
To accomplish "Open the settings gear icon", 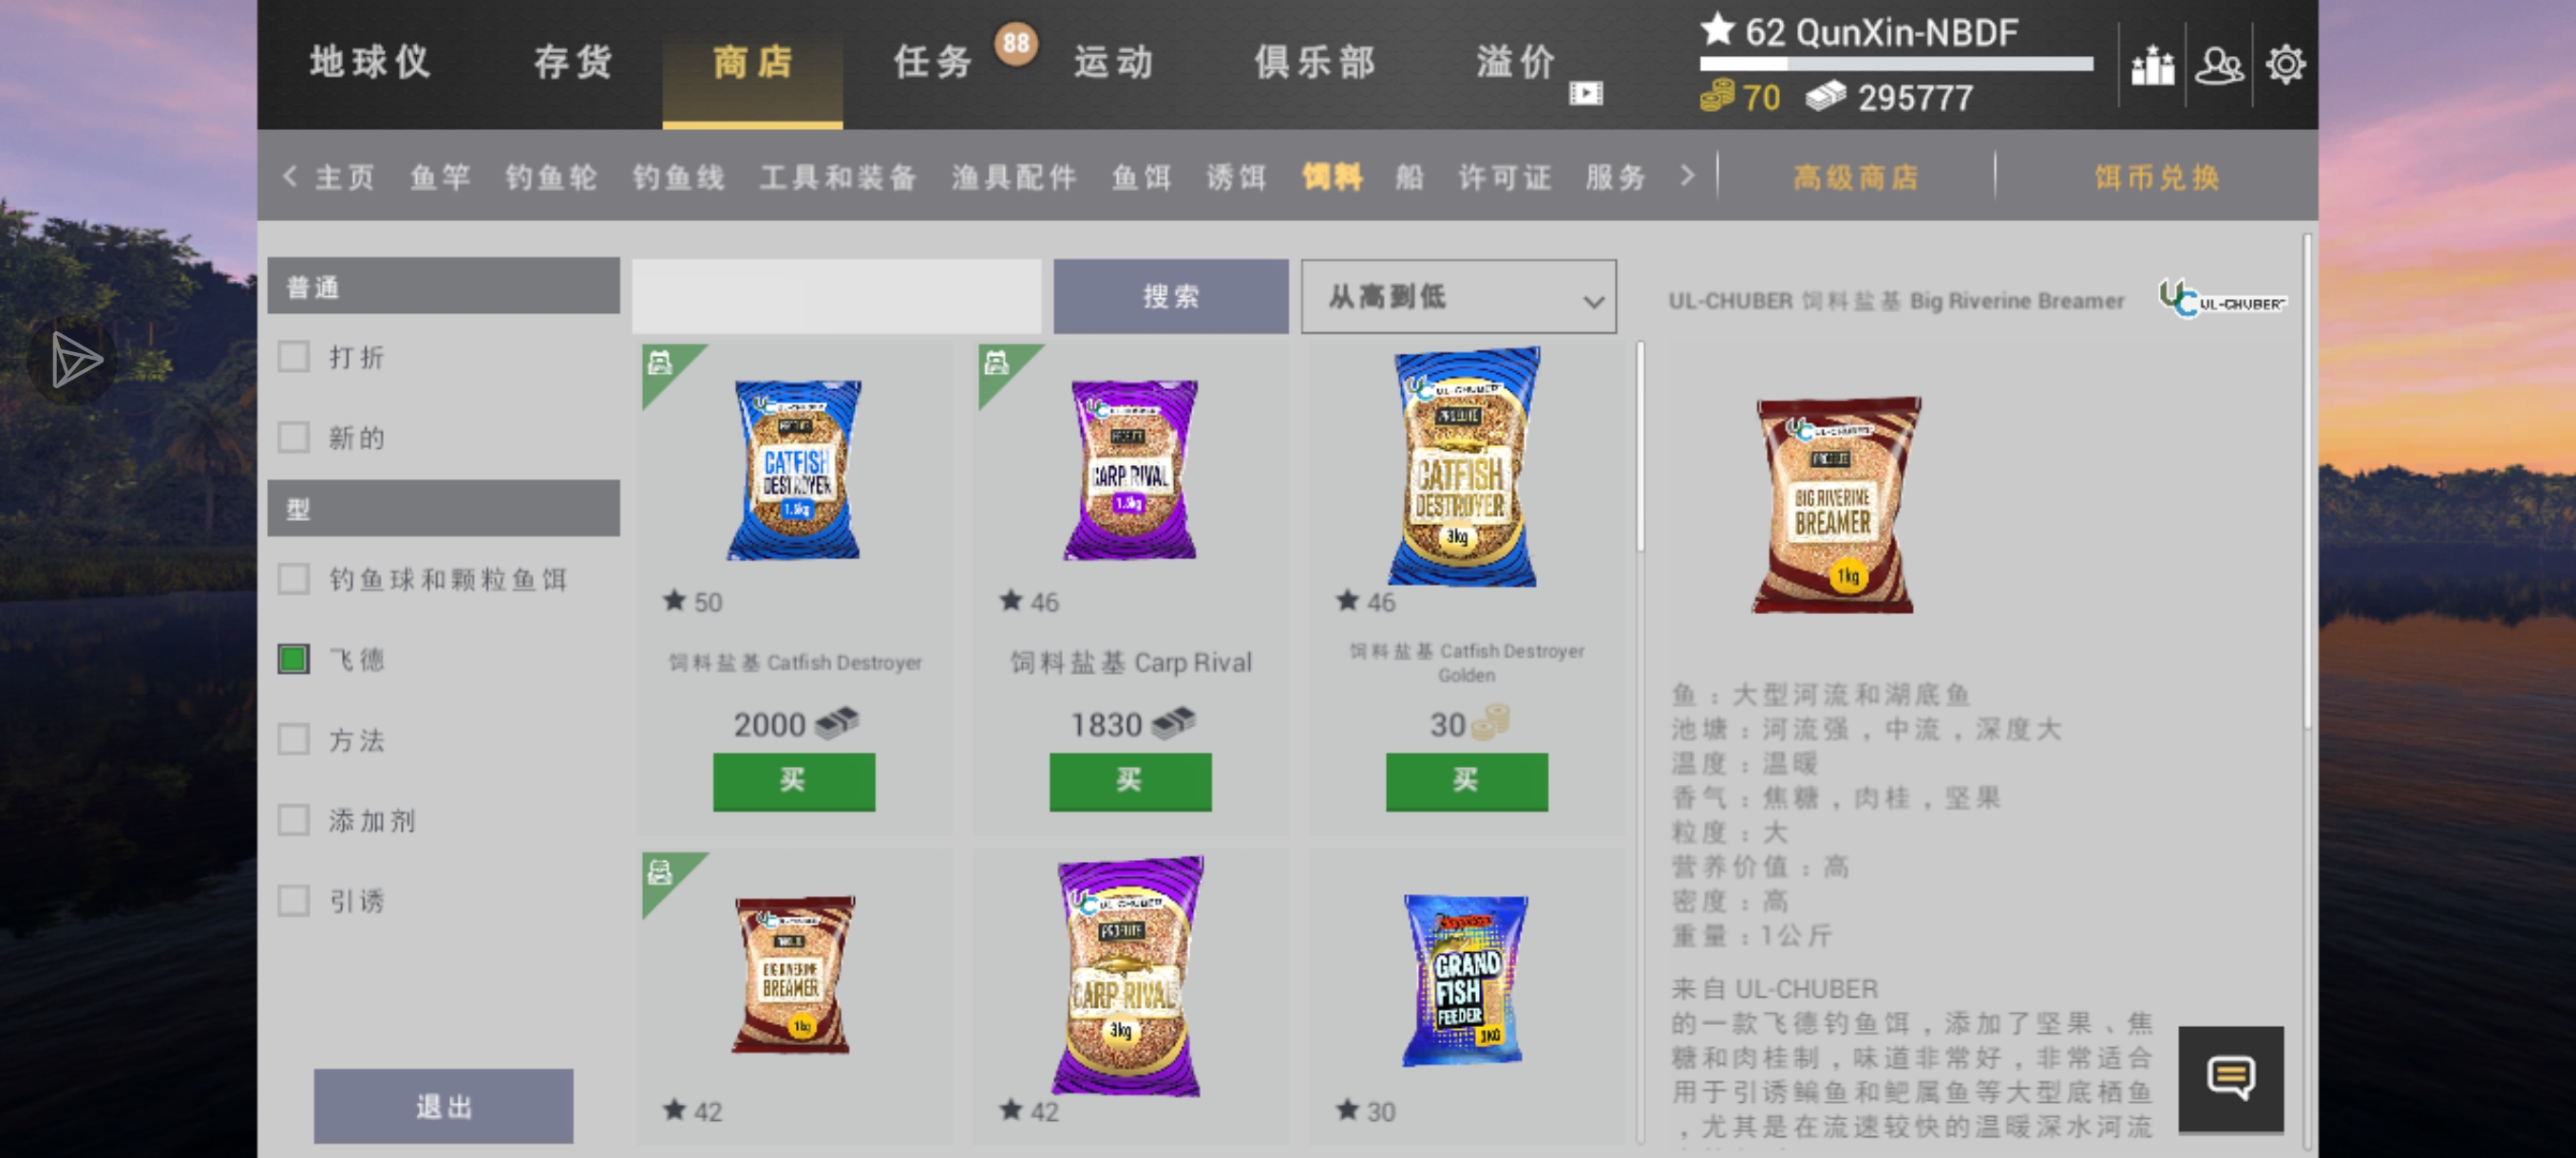I will (2285, 65).
